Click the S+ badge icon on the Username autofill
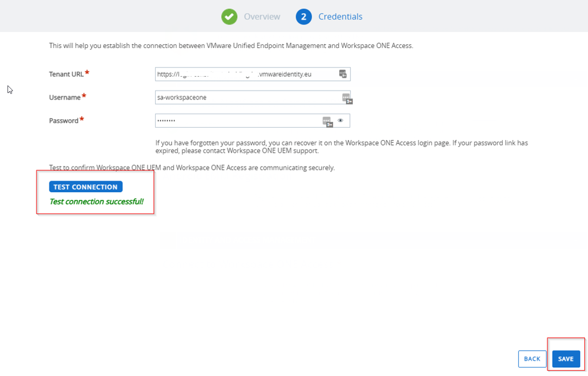Image resolution: width=588 pixels, height=376 pixels. coord(349,101)
